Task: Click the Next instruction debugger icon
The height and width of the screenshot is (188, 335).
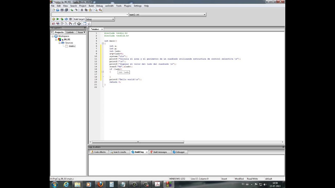Action: coord(66,23)
